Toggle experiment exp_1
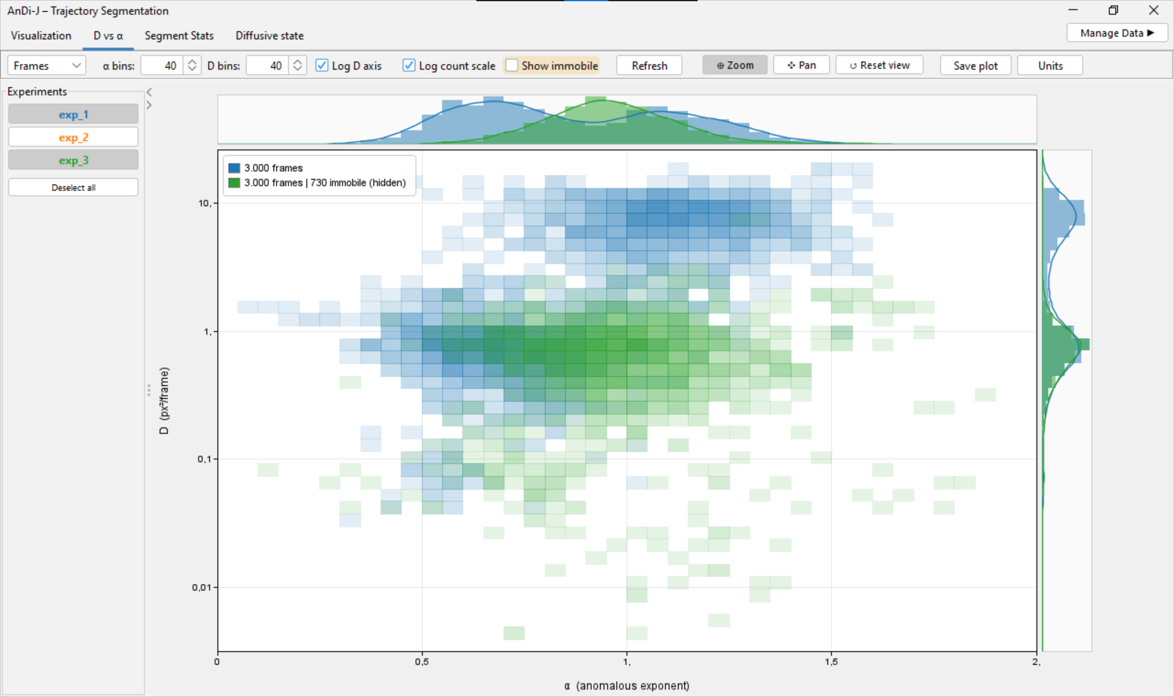Screen dimensions: 1174x697 [73, 114]
